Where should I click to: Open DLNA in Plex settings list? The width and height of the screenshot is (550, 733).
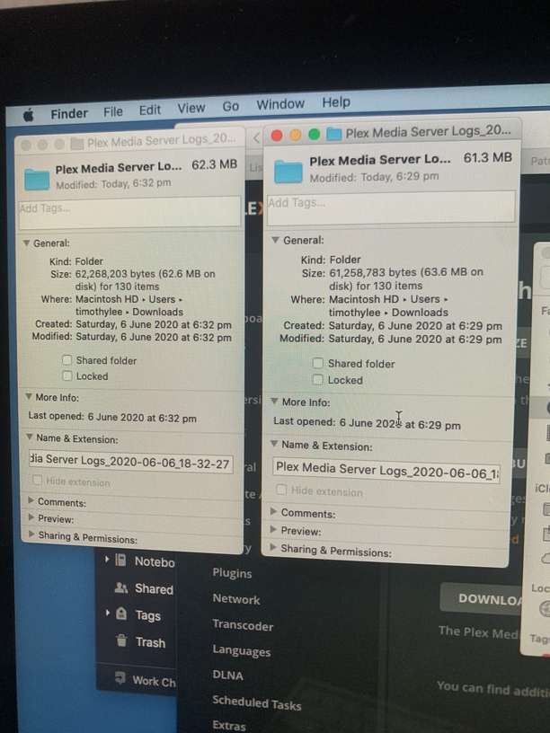coord(227,676)
